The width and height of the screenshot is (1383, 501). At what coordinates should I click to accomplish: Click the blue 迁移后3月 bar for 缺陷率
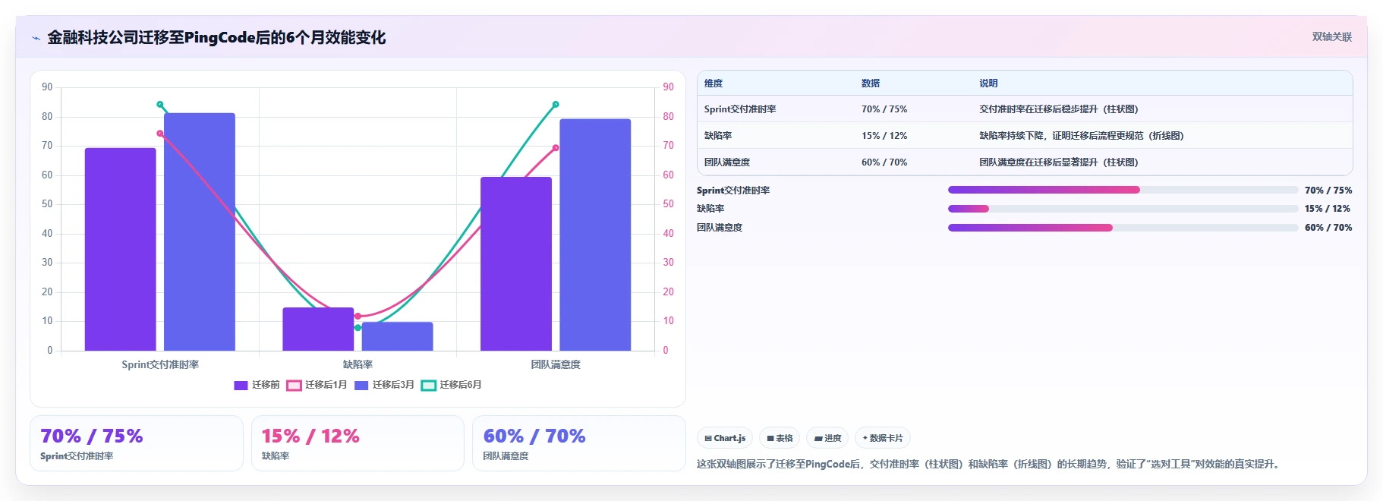pyautogui.click(x=398, y=336)
